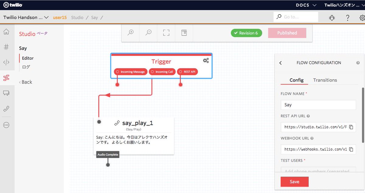Click the Revision 6 badge
Viewport: 365px width, 193px height.
pyautogui.click(x=246, y=33)
